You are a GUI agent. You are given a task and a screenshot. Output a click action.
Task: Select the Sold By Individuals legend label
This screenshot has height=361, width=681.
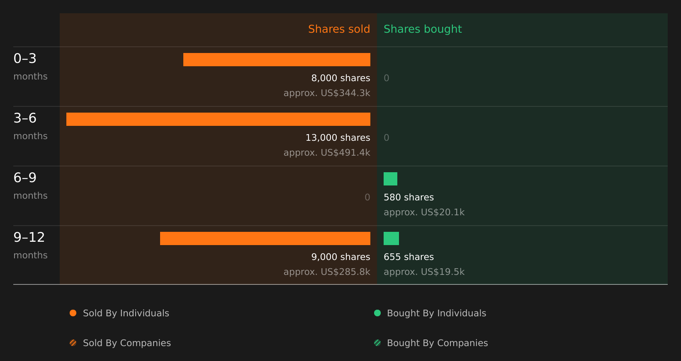click(126, 313)
